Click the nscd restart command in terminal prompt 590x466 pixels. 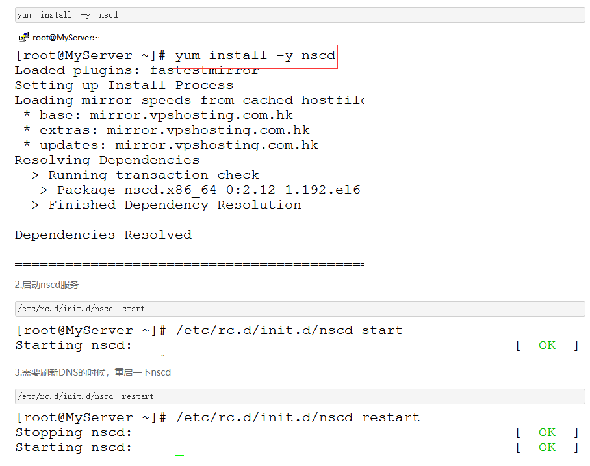click(x=298, y=417)
